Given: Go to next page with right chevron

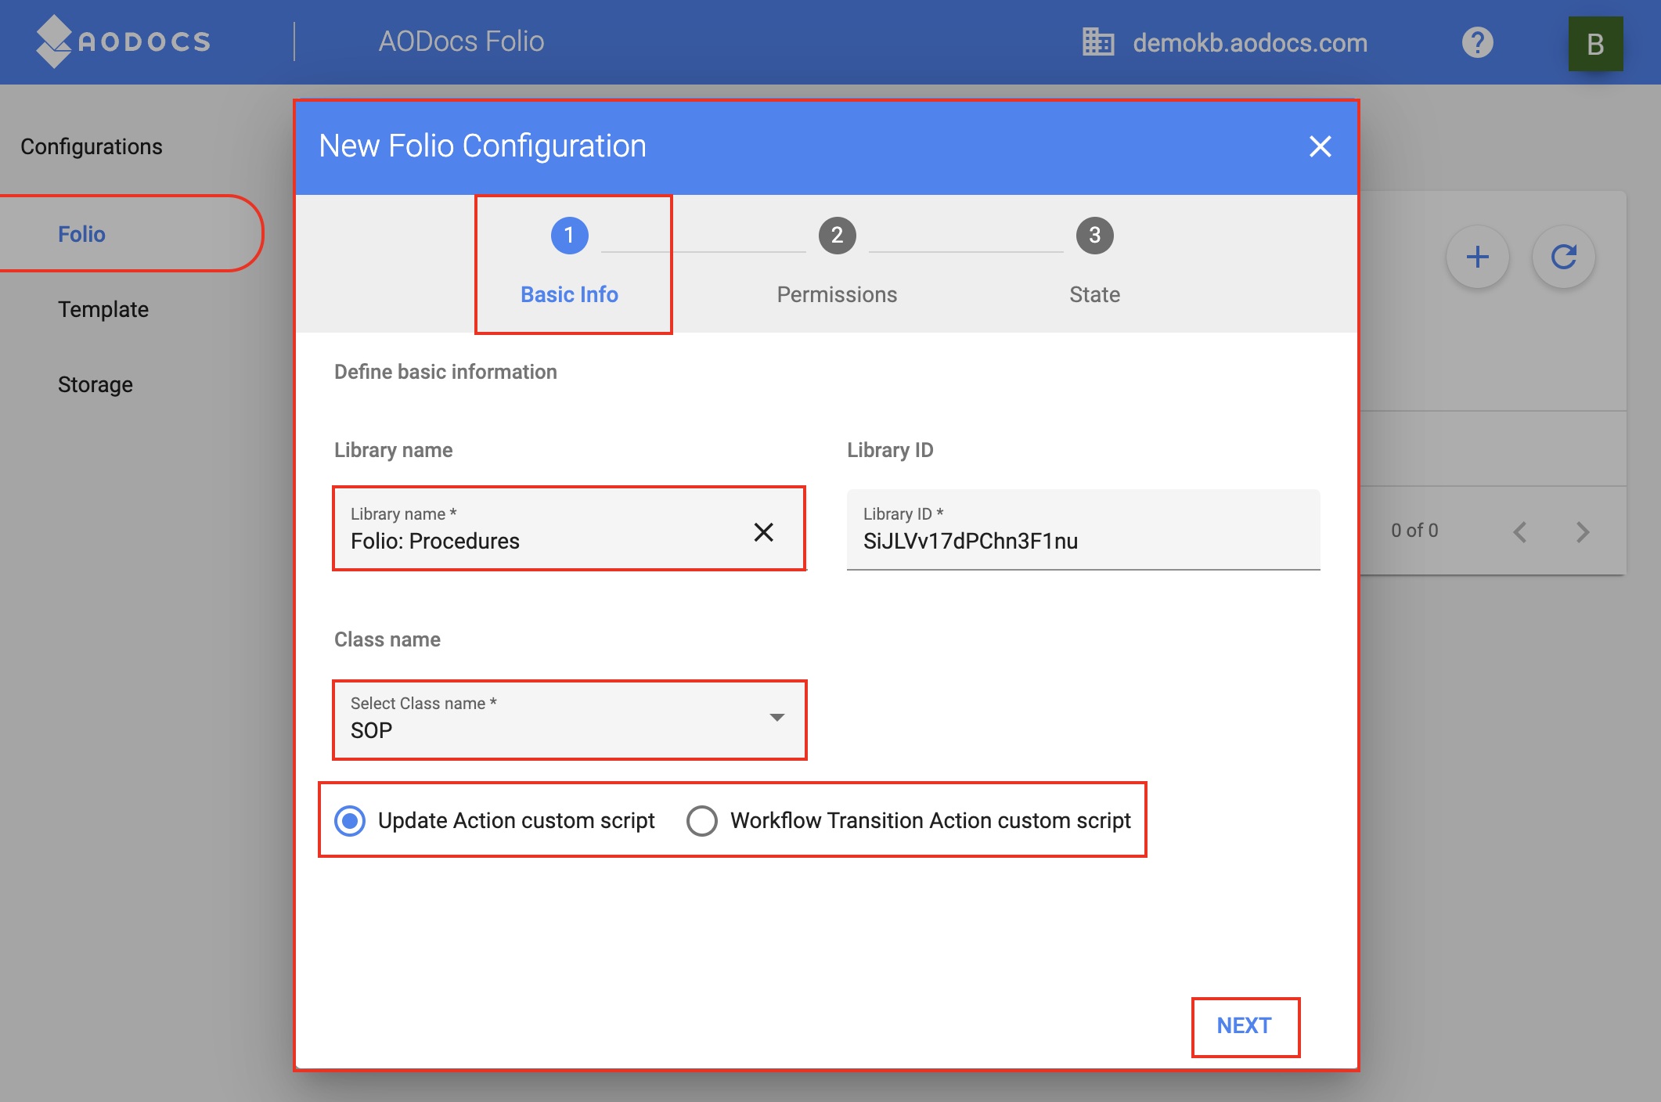Looking at the screenshot, I should point(1583,531).
